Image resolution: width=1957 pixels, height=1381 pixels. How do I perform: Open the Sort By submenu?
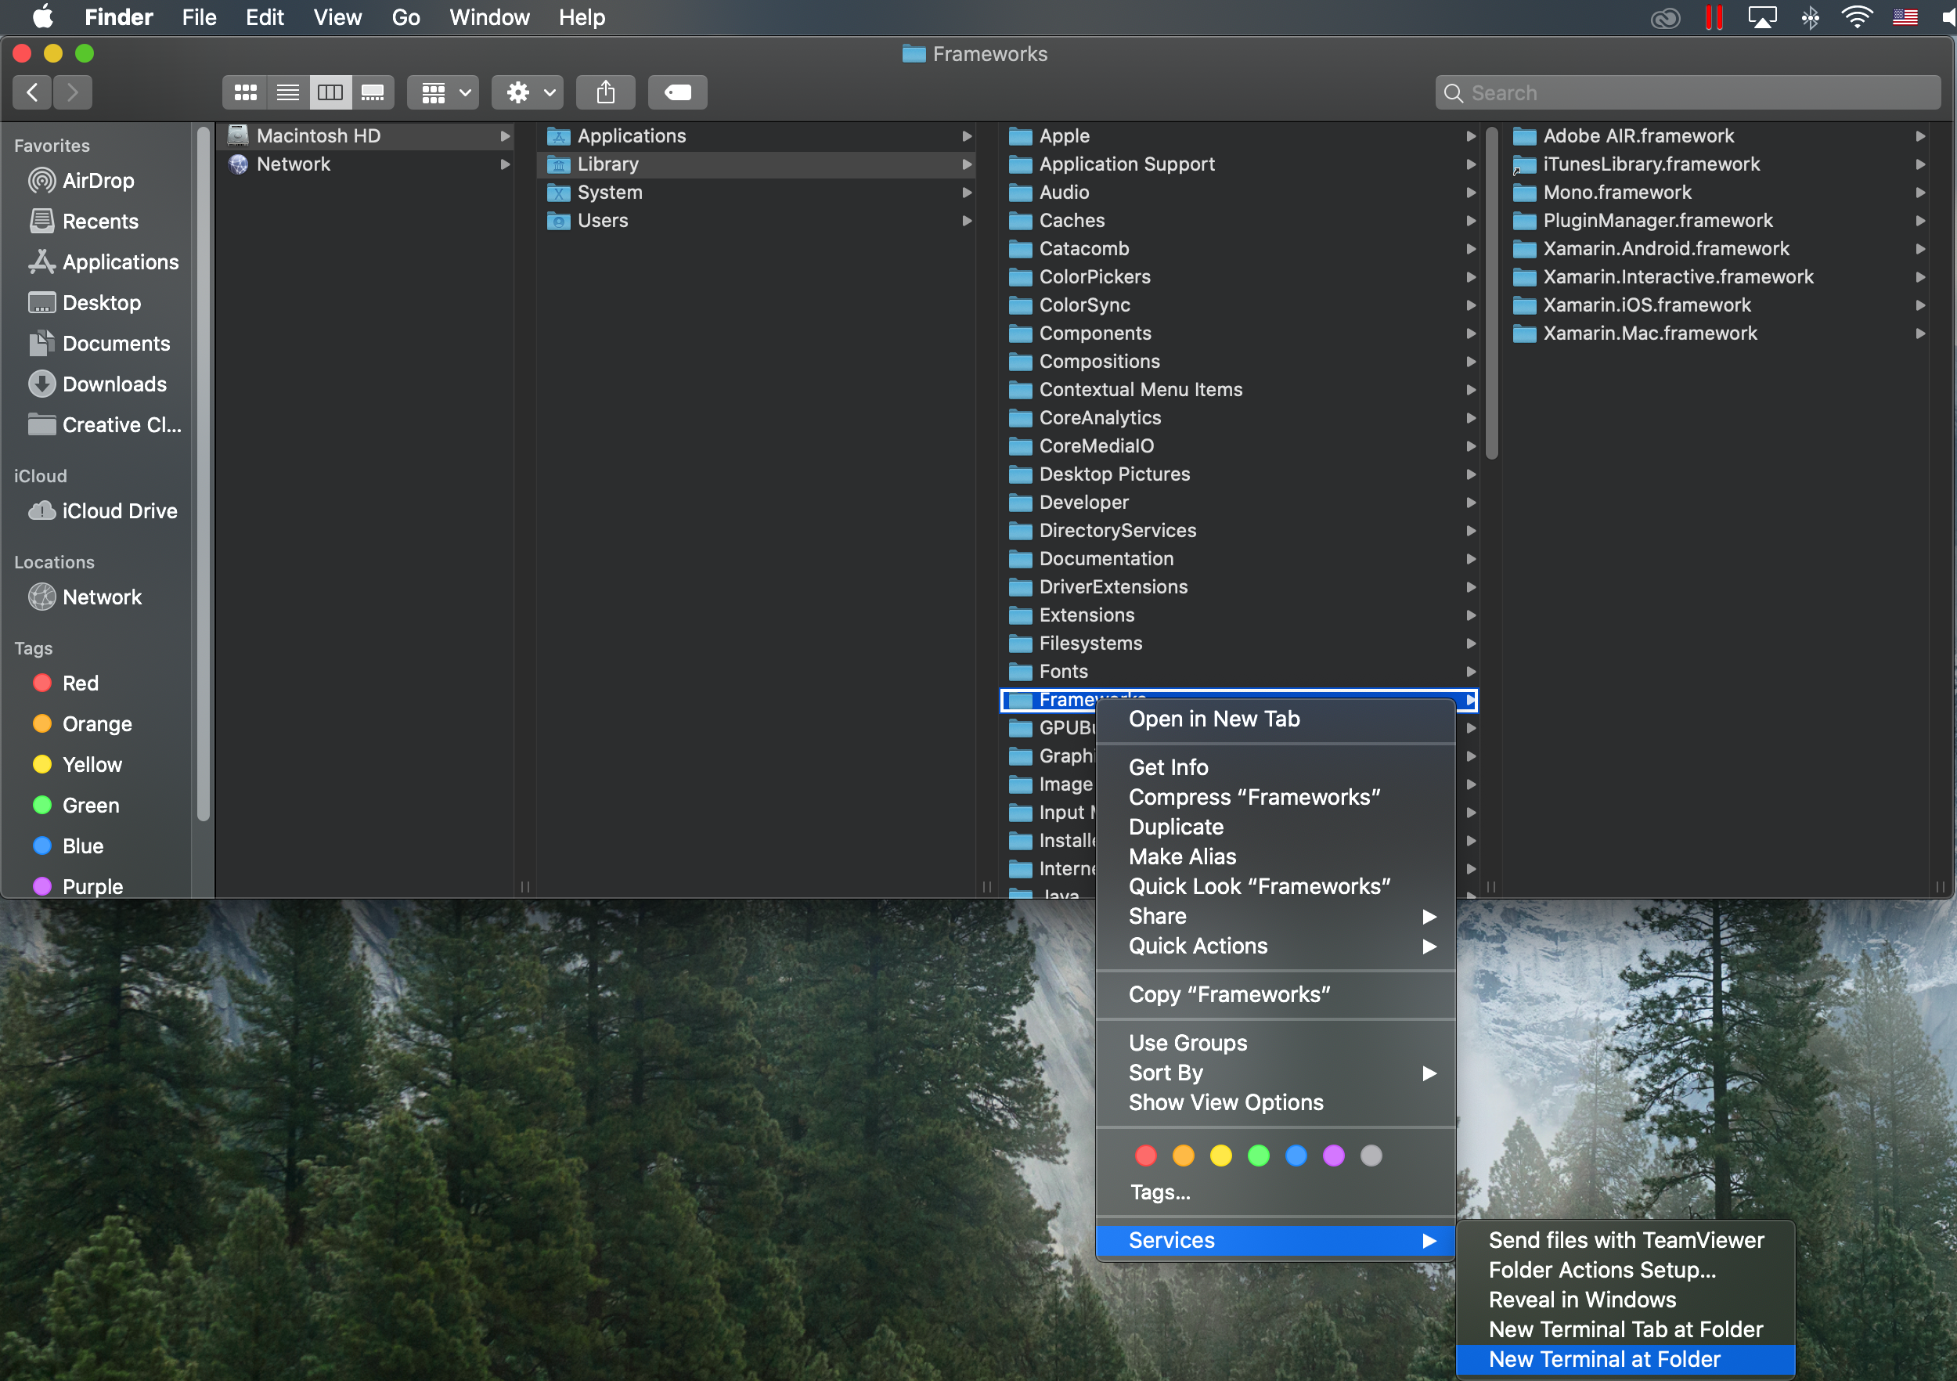click(1275, 1073)
